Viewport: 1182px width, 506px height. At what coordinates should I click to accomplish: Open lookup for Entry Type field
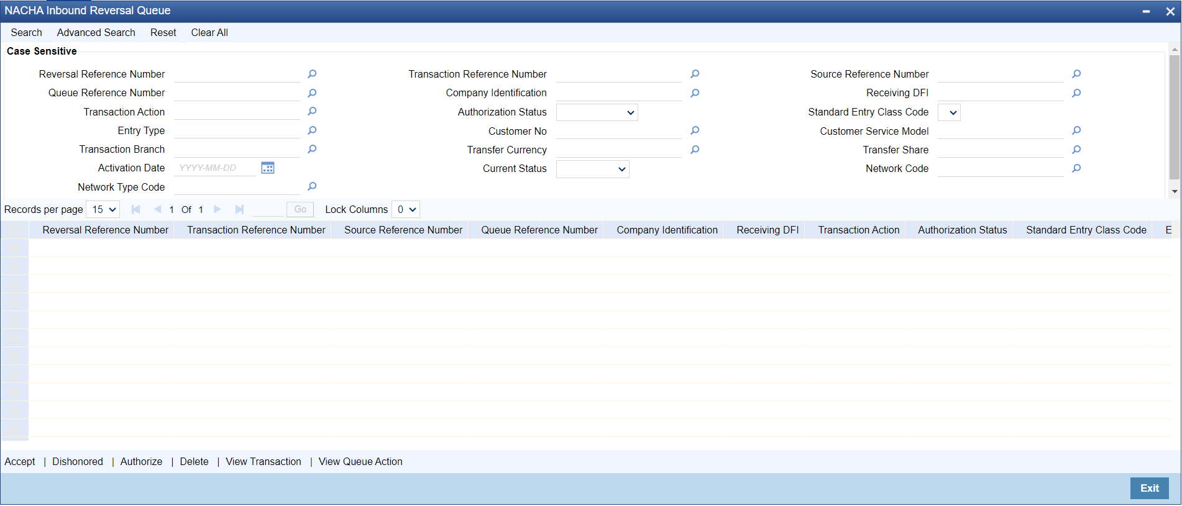click(312, 130)
